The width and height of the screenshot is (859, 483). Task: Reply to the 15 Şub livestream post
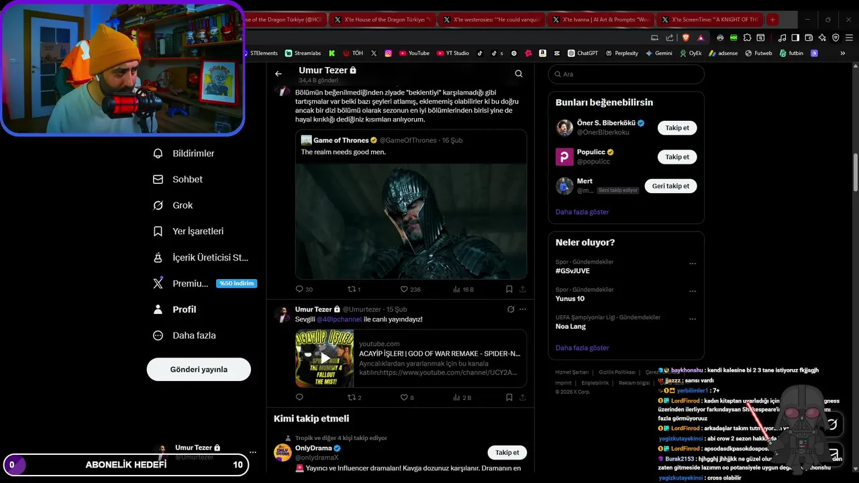pyautogui.click(x=300, y=397)
